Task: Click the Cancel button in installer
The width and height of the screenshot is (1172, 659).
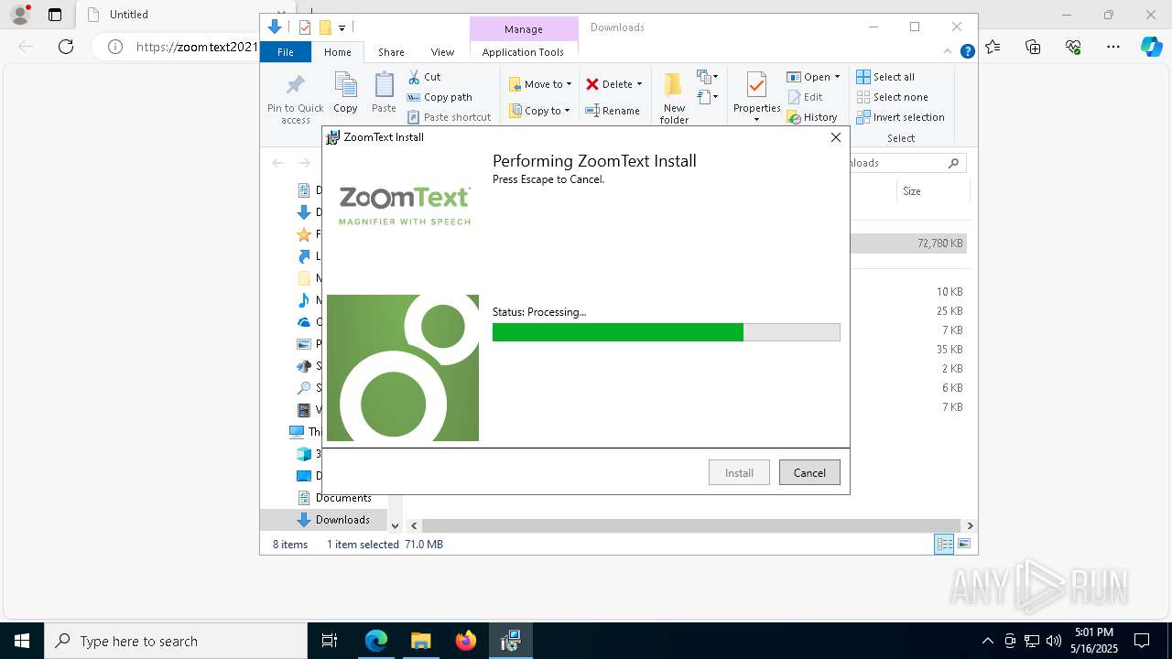Action: (x=809, y=472)
